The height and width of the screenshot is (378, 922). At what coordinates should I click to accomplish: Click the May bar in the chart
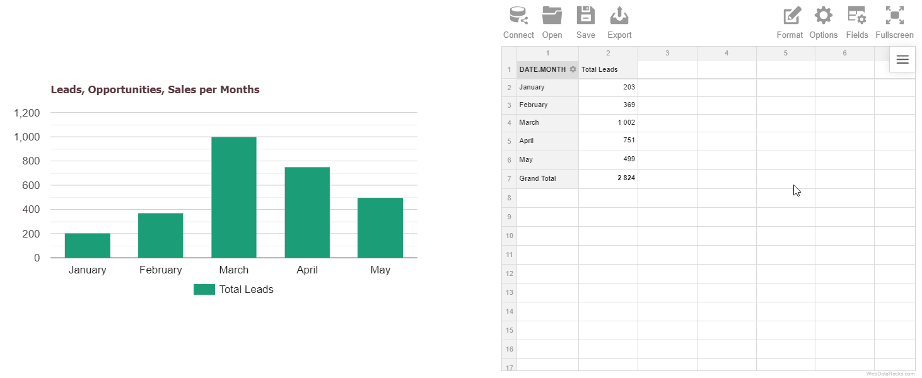click(x=380, y=227)
